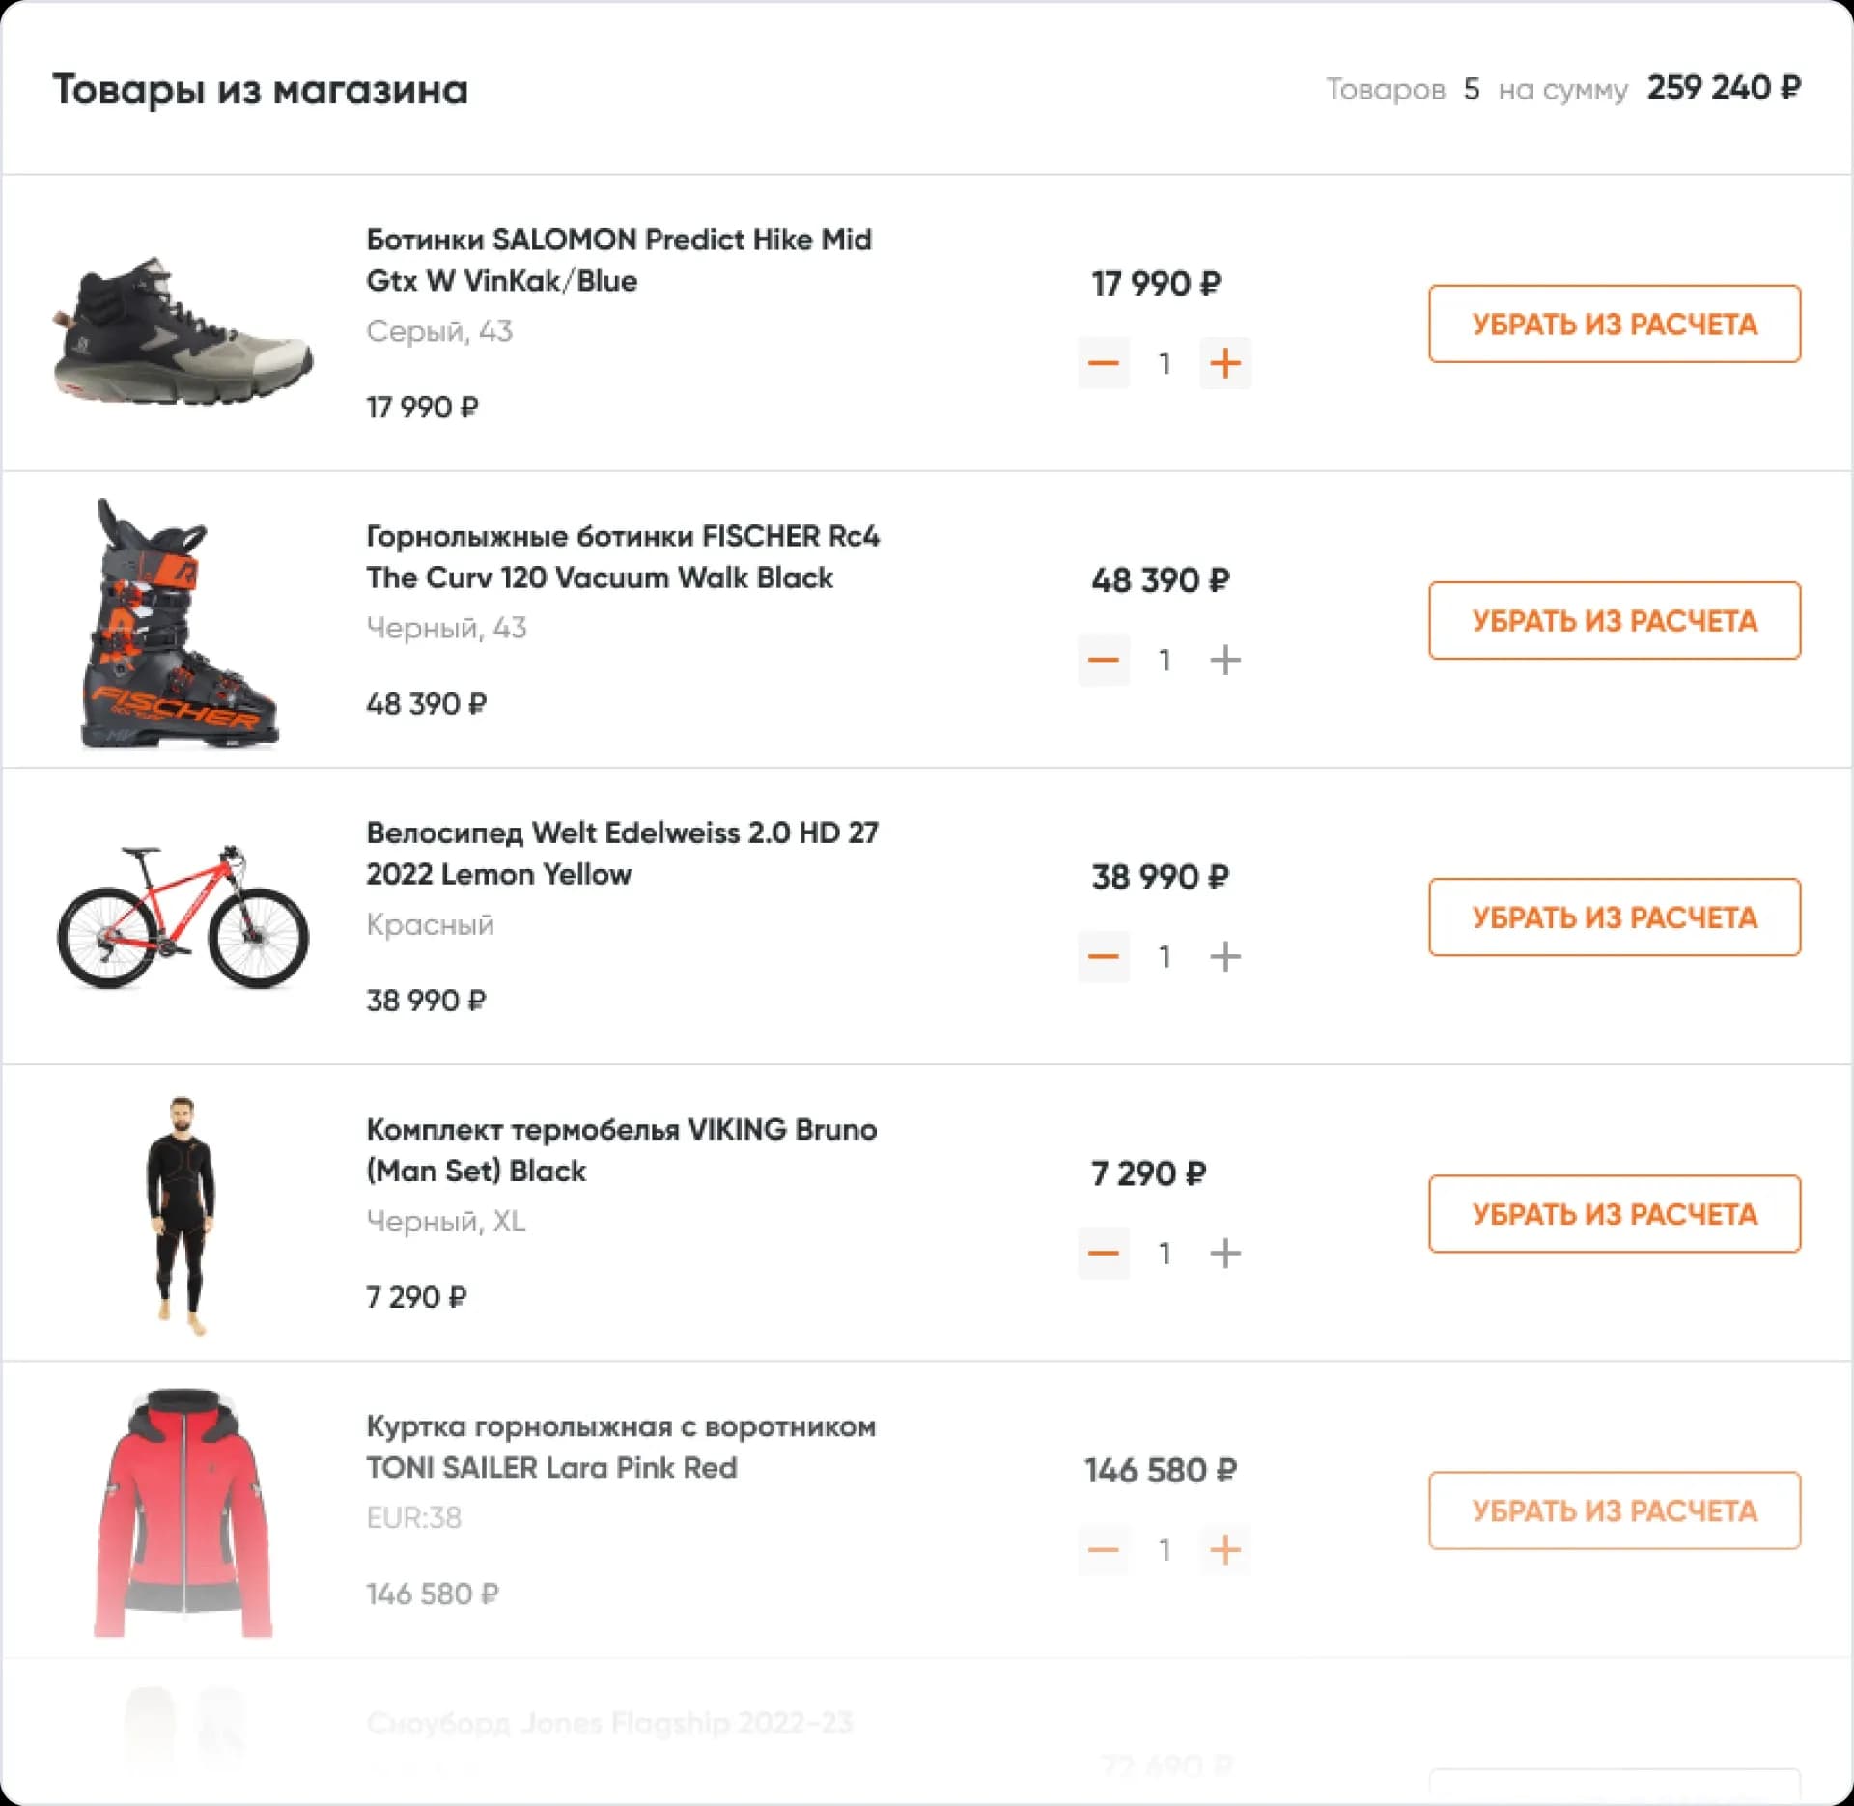Decrease TONI SAILER jacket quantity
The height and width of the screenshot is (1806, 1854).
coord(1104,1549)
